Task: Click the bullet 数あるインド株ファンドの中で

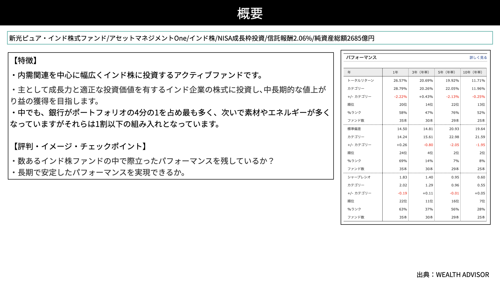Action: 142,161
